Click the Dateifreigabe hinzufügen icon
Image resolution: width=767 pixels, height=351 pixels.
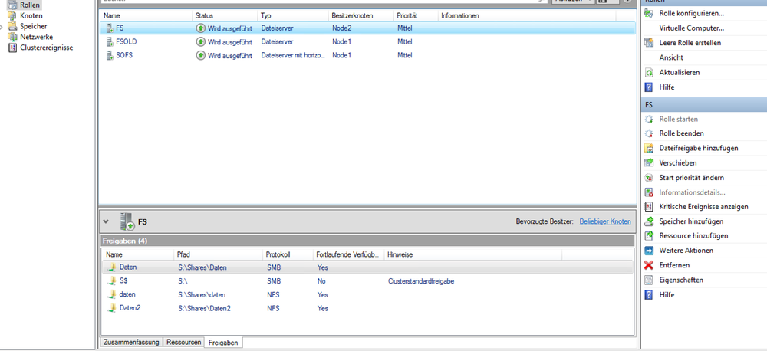point(649,148)
